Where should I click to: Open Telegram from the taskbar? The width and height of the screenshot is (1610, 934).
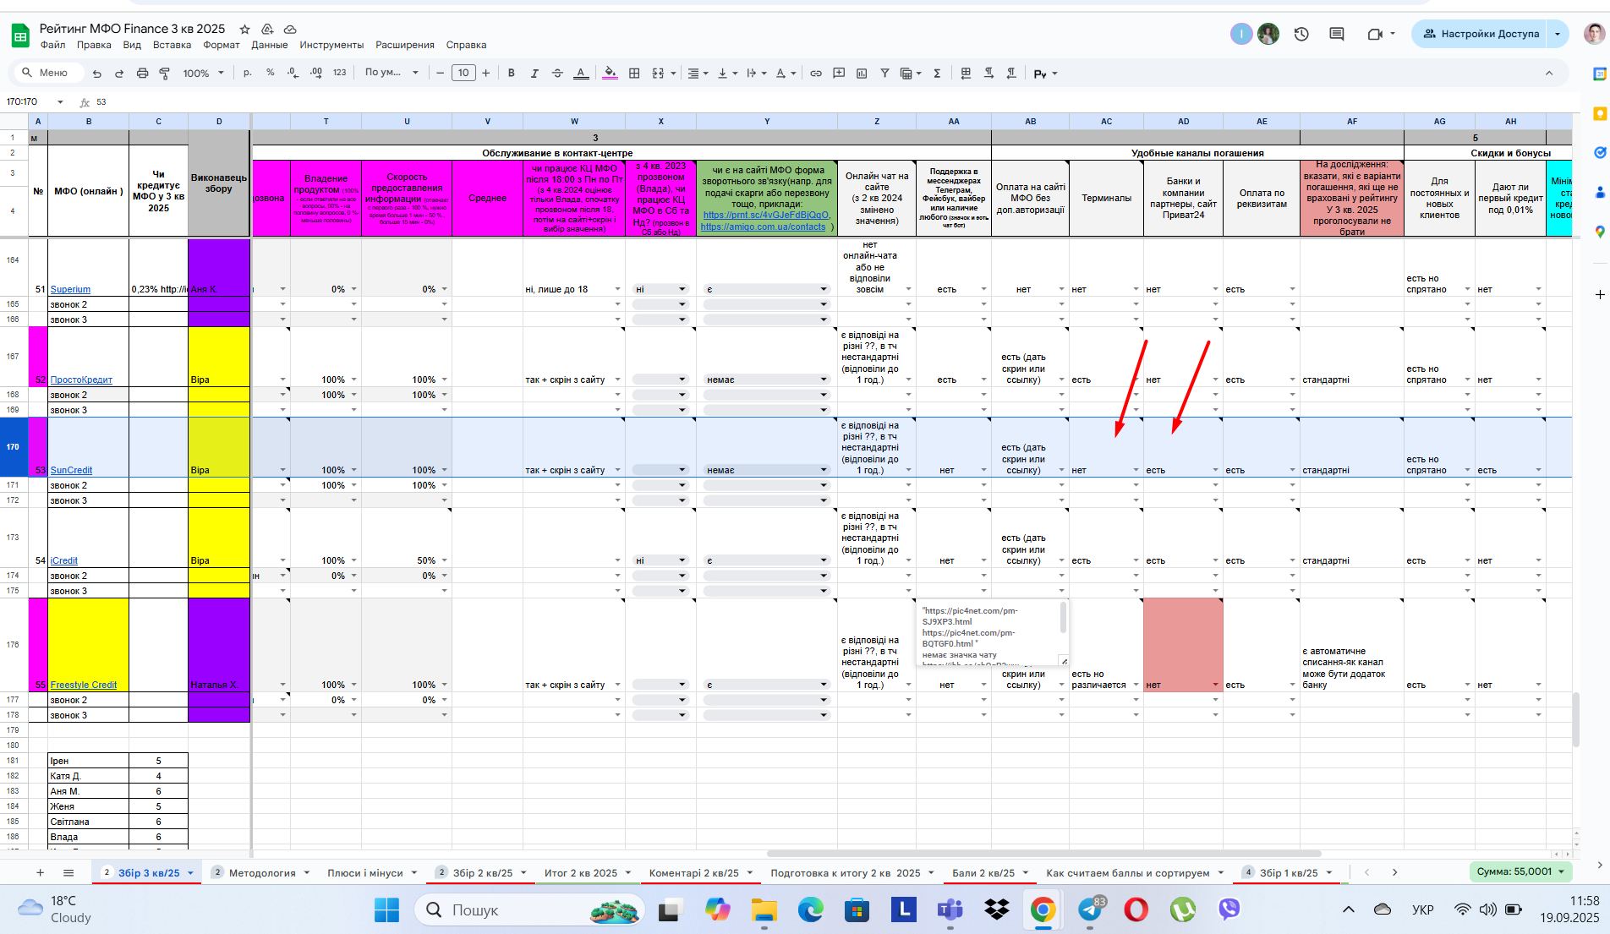[x=1090, y=910]
